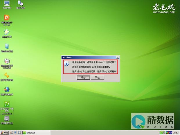This screenshot has width=180, height=135.
Task: Open the My Computer (我的电脑) desktop icon
Action: pyautogui.click(x=7, y=5)
